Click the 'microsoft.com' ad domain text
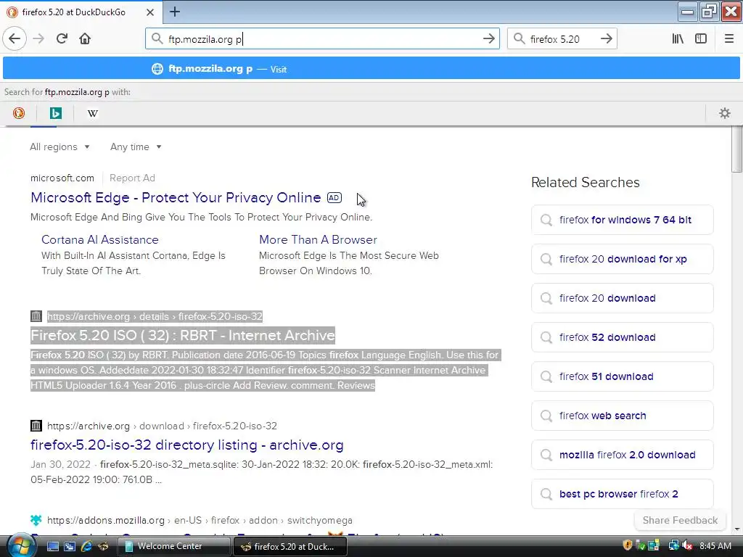Viewport: 743px width, 557px height. [x=62, y=178]
